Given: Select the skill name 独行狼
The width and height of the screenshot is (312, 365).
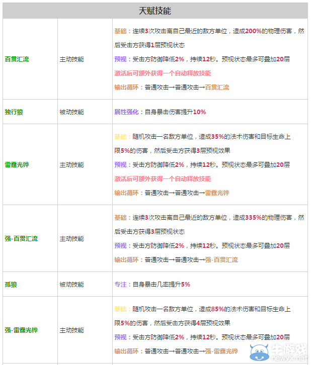Looking at the screenshot, I should (14, 112).
